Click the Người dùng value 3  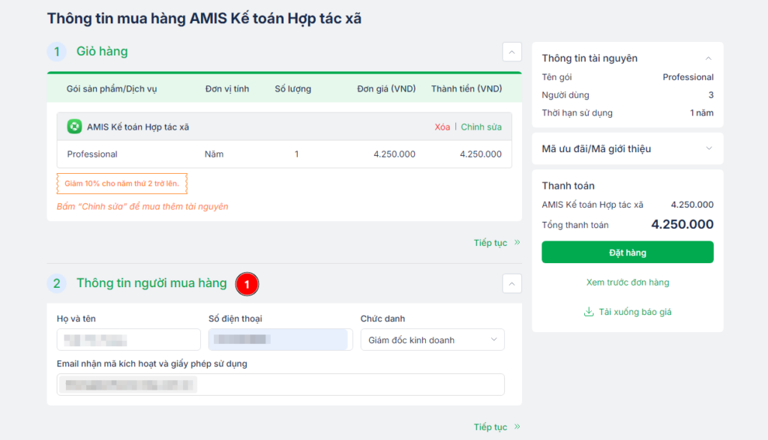coord(711,95)
